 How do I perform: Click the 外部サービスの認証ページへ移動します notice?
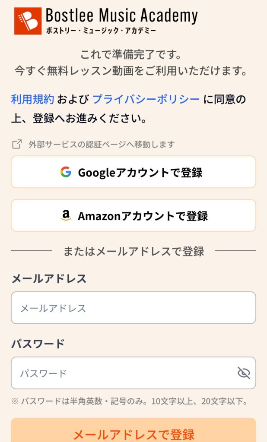(102, 144)
